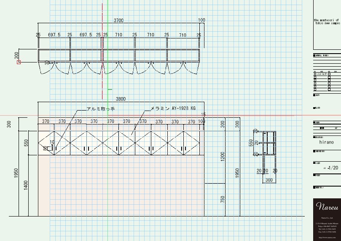341x241 pixels.
Task: Select the montesori of tokyo new campus title
Action: click(x=327, y=22)
